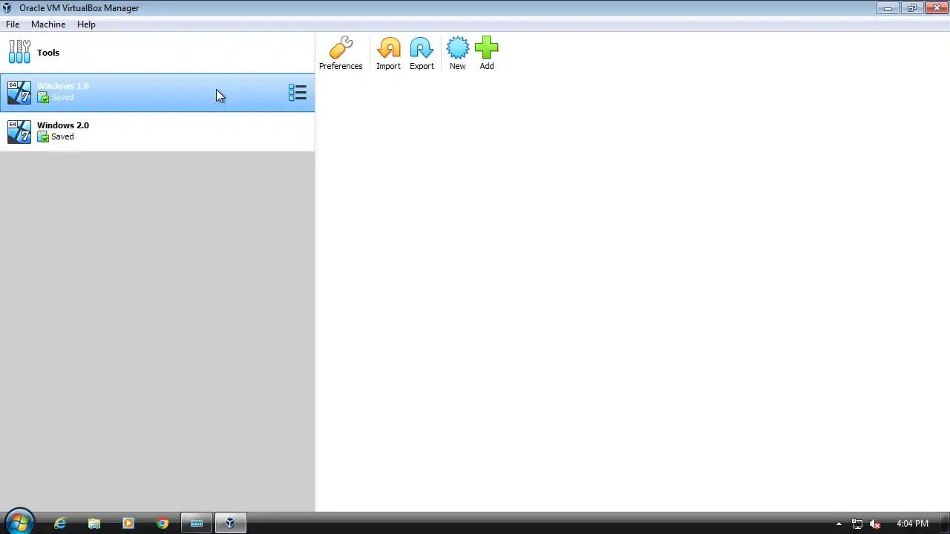Click VirtualBox taskbar button
The image size is (950, 534).
231,523
